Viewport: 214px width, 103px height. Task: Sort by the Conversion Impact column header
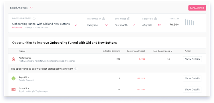point(136,51)
